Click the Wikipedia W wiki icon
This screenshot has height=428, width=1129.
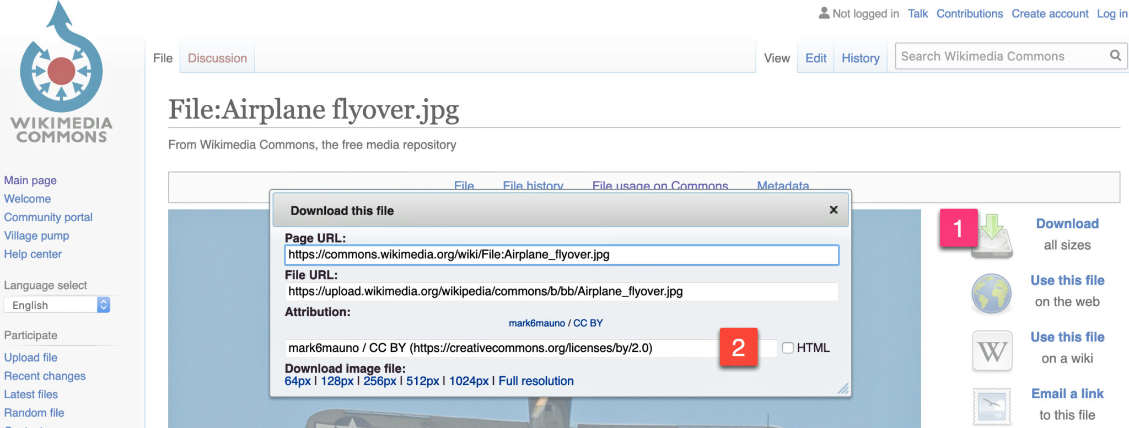coord(992,351)
